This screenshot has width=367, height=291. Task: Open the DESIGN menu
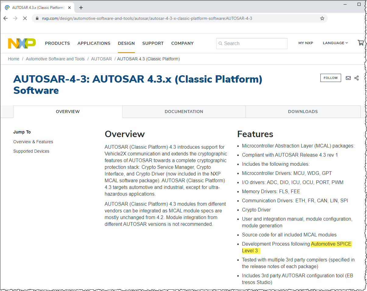pos(126,43)
